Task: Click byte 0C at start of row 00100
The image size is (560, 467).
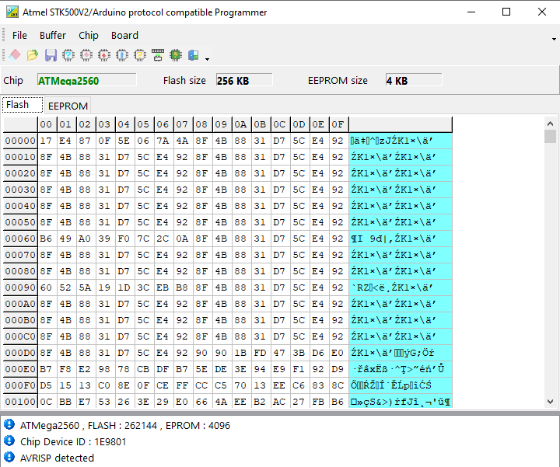Action: point(47,402)
